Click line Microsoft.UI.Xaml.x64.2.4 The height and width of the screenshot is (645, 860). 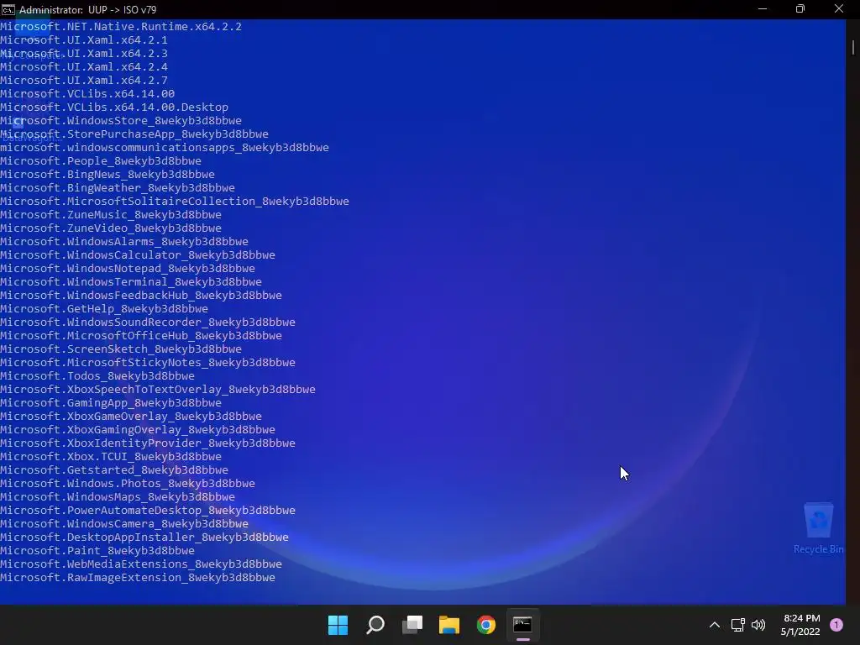coord(84,67)
